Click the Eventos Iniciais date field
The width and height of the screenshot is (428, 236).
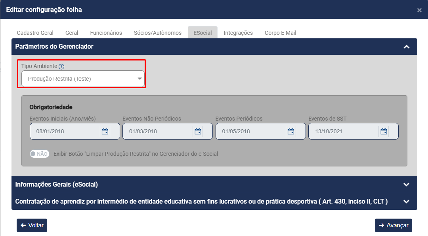pyautogui.click(x=75, y=131)
